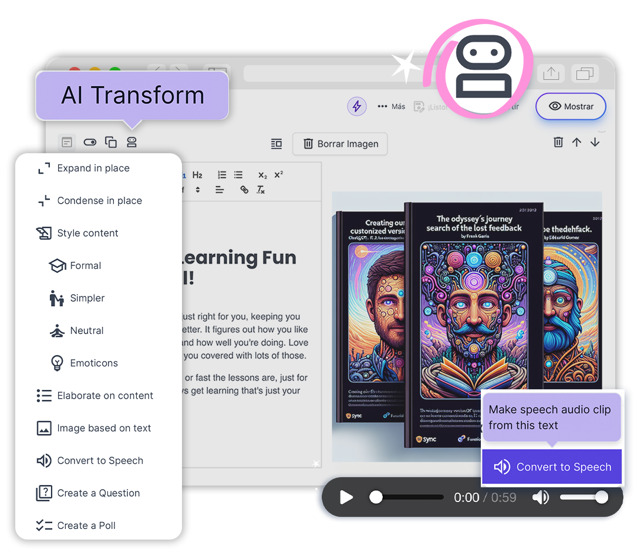
Task: Select the purple lightning AI icon
Action: (357, 106)
